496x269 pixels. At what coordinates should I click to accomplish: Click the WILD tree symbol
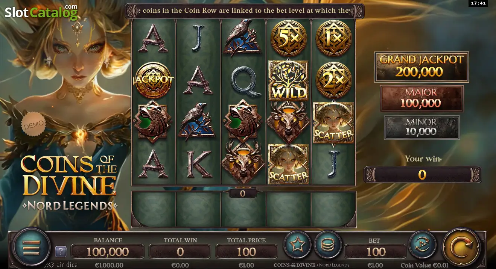288,81
